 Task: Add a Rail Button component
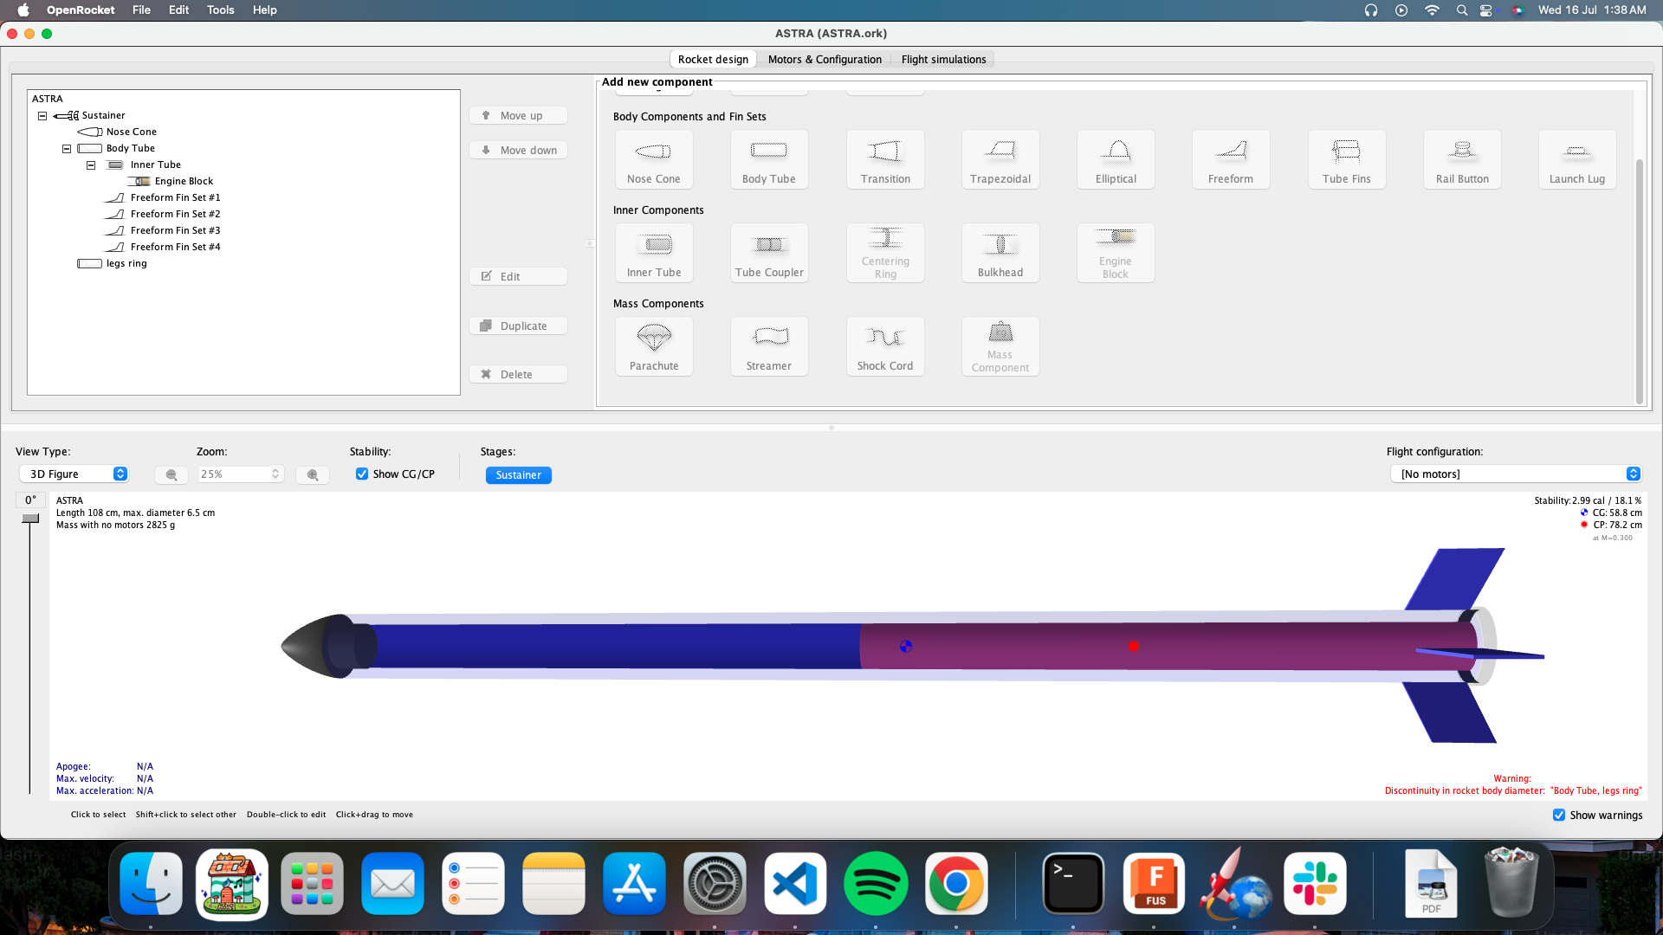(x=1462, y=159)
